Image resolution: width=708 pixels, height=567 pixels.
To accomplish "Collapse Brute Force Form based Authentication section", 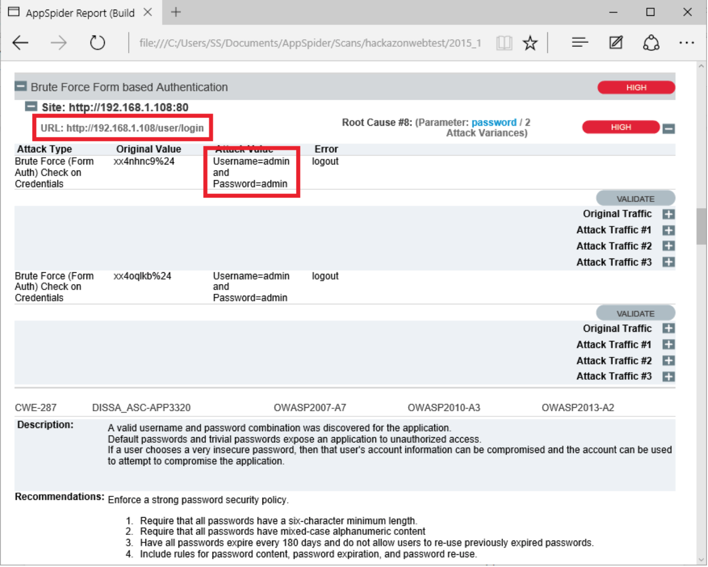I will tap(21, 87).
